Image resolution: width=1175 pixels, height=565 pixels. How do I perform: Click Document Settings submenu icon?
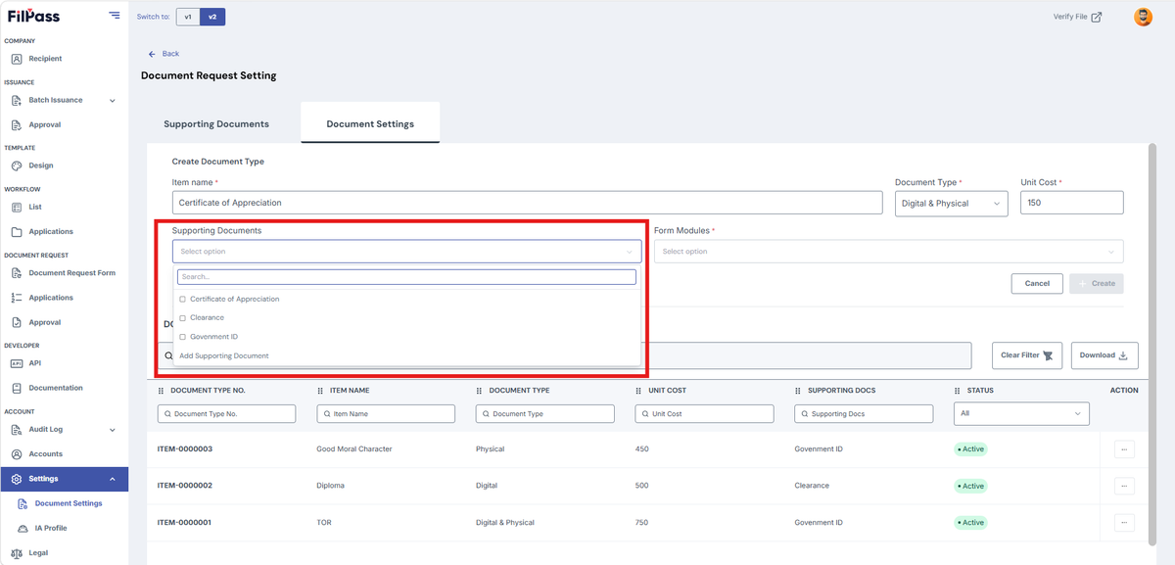coord(23,503)
